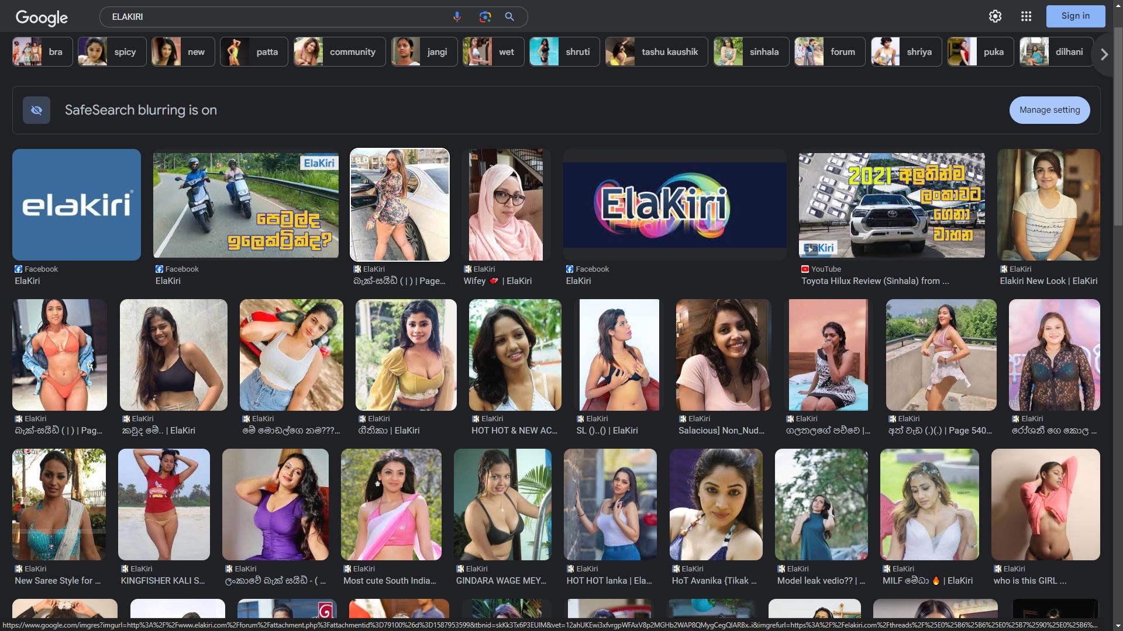Open the Toyota Hilux 2021 thumbnail
1123x631 pixels.
892,205
